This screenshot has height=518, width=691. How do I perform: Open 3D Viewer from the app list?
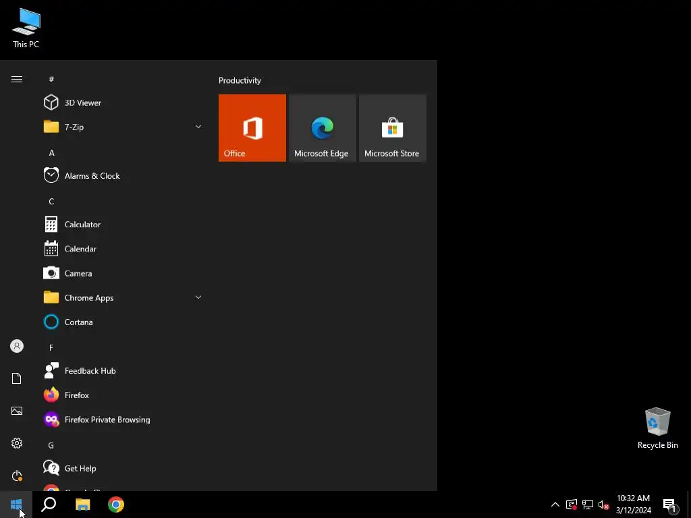point(123,103)
